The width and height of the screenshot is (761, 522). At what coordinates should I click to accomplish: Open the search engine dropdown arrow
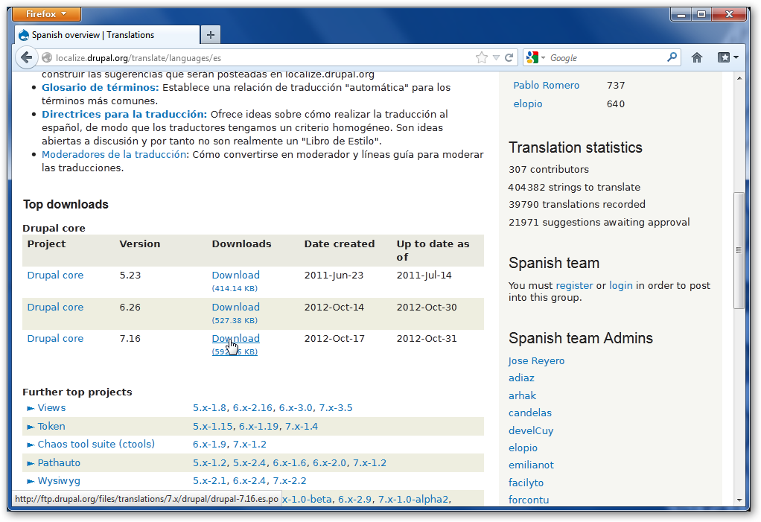pyautogui.click(x=544, y=57)
